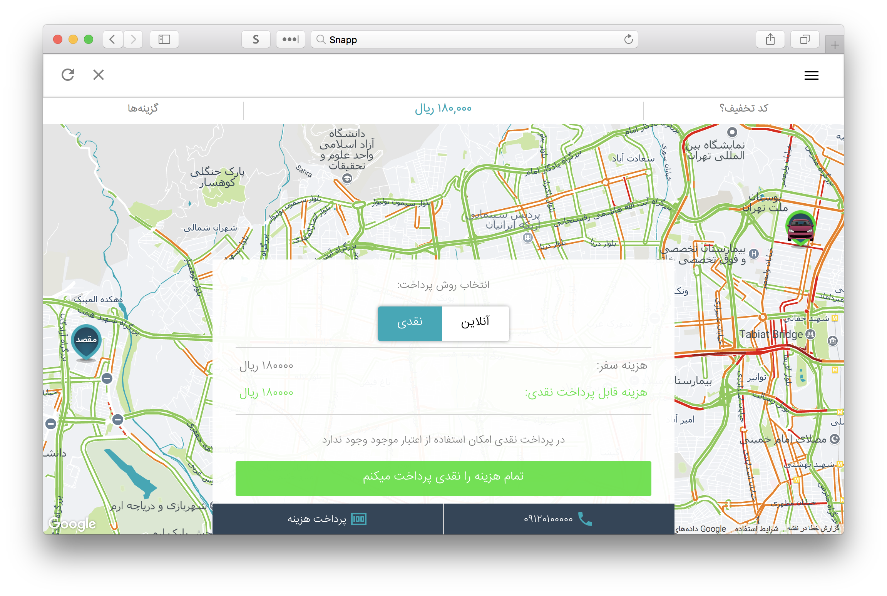
Task: Click the browser back arrow
Action: [x=113, y=39]
